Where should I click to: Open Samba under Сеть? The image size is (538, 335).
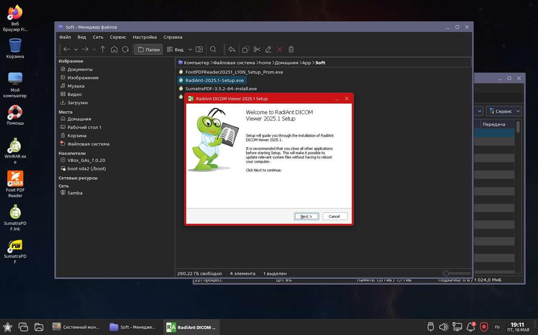tap(75, 193)
